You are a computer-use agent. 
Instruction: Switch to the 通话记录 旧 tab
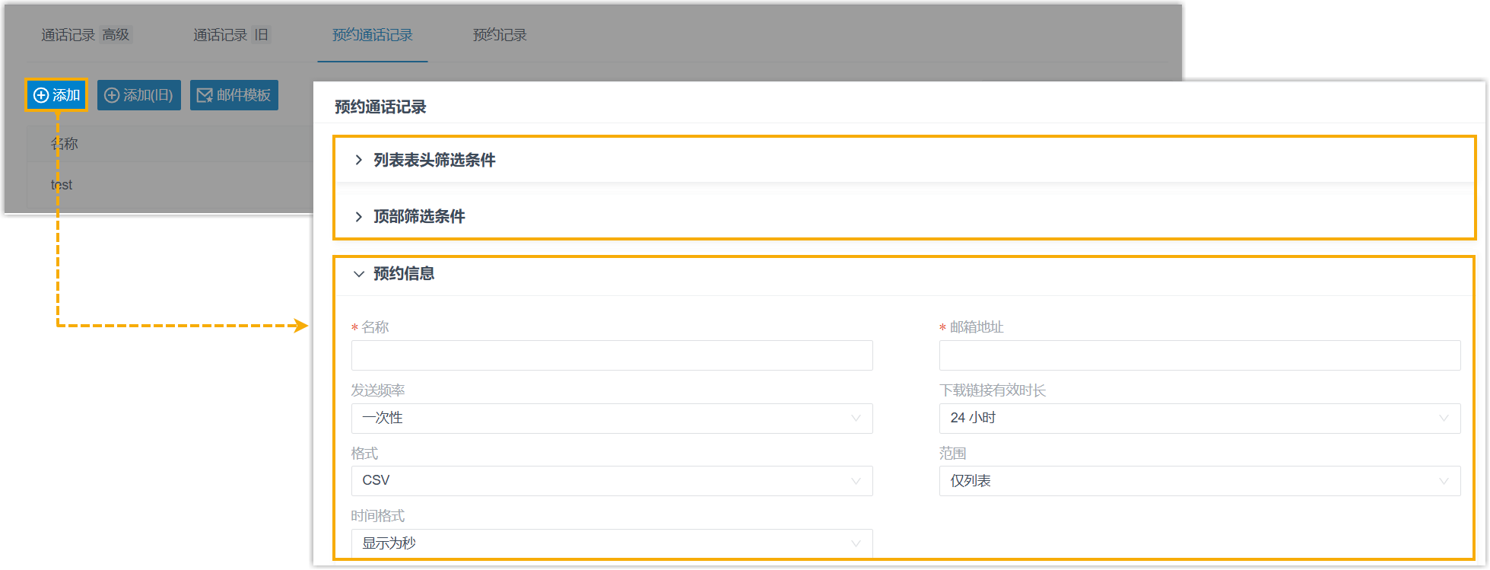[230, 35]
